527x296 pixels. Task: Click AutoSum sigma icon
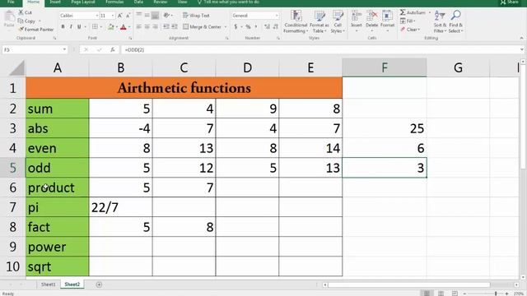[403, 12]
